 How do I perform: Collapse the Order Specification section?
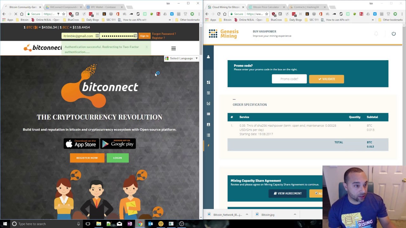(x=234, y=99)
